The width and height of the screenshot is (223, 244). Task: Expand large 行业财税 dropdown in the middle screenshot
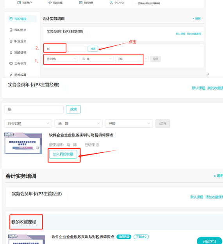[x=28, y=123]
